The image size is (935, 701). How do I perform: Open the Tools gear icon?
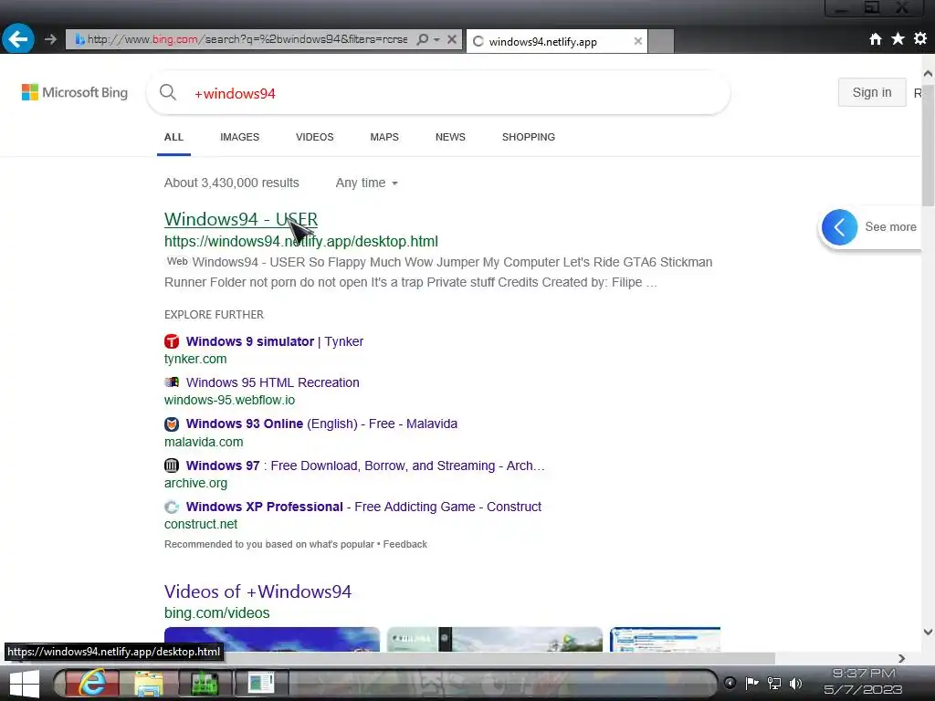pos(920,38)
